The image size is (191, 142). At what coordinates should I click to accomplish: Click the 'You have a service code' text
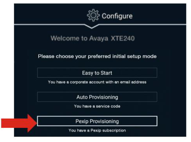[97, 106]
